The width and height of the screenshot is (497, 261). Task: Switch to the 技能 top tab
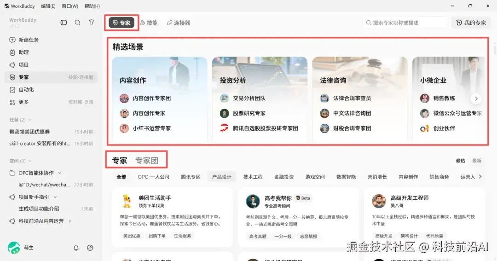(149, 23)
